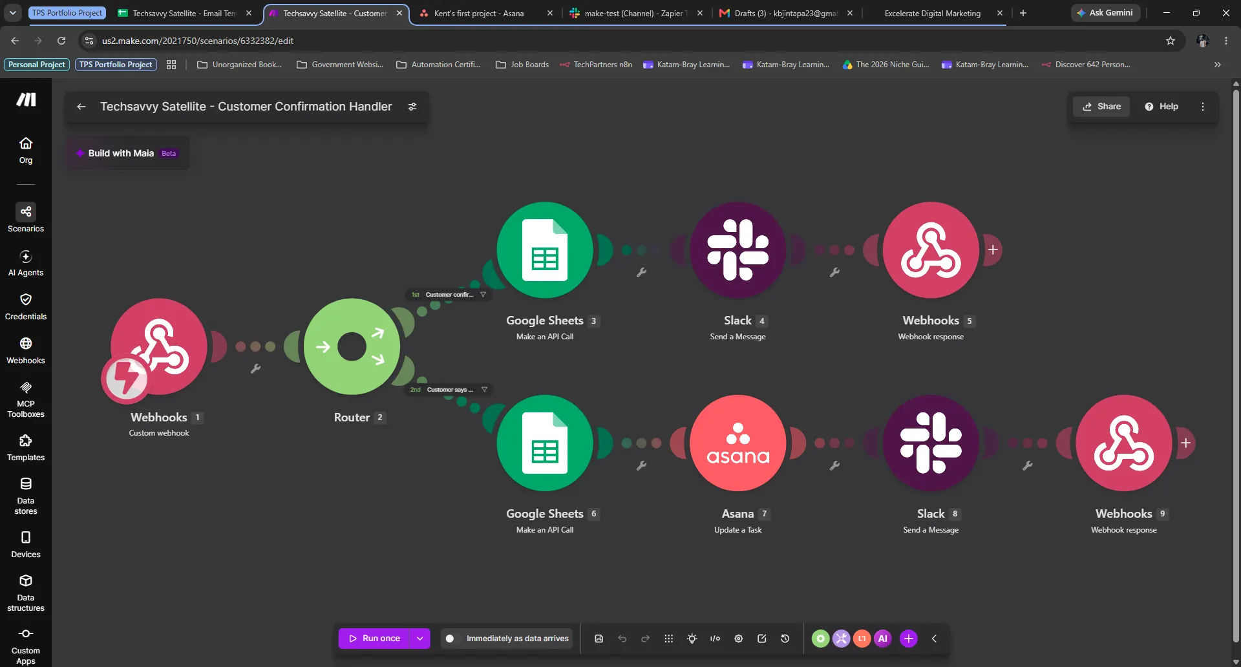Click Build with Maia button
This screenshot has height=667, width=1241.
tap(127, 153)
